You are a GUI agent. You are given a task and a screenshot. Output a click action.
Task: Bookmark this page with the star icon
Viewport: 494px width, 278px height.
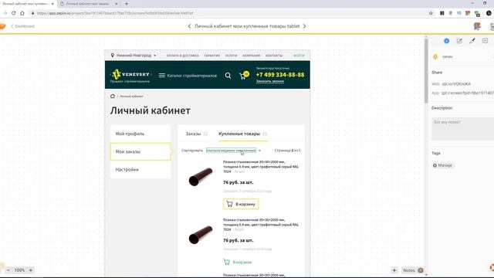(431, 13)
